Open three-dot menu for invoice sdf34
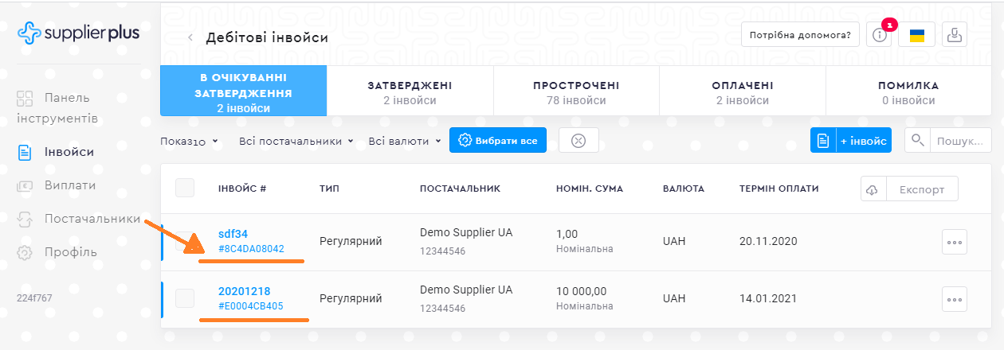Viewport: 1004px width, 350px height. pyautogui.click(x=954, y=242)
